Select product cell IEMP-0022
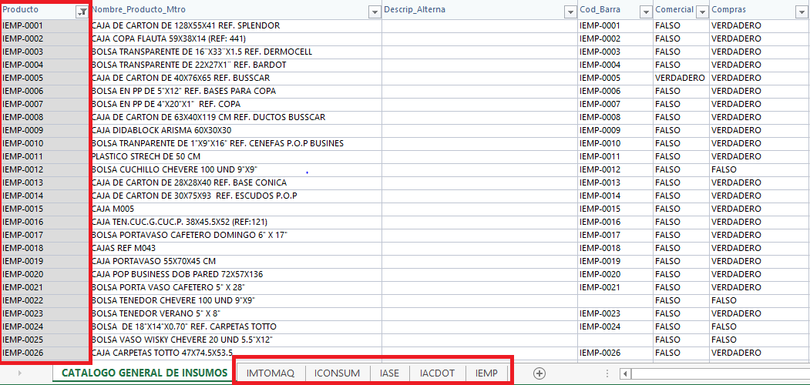 pyautogui.click(x=45, y=300)
